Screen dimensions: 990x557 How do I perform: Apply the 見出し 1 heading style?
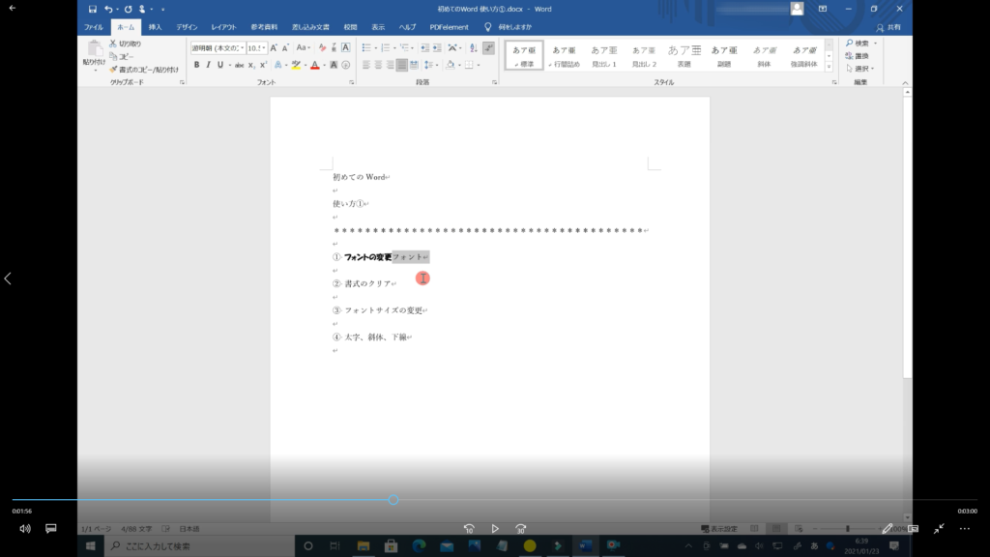[x=603, y=56]
